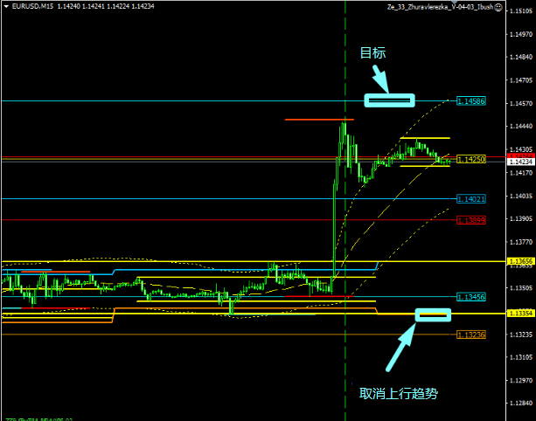Click the Ze_33_Zhuravlerezka expert advisor name
Image resolution: width=536 pixels, height=421 pixels.
coord(439,6)
